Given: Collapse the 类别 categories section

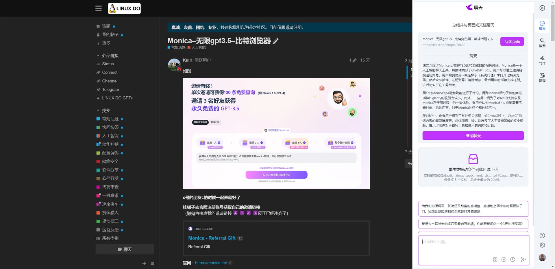Looking at the screenshot, I should tap(103, 110).
